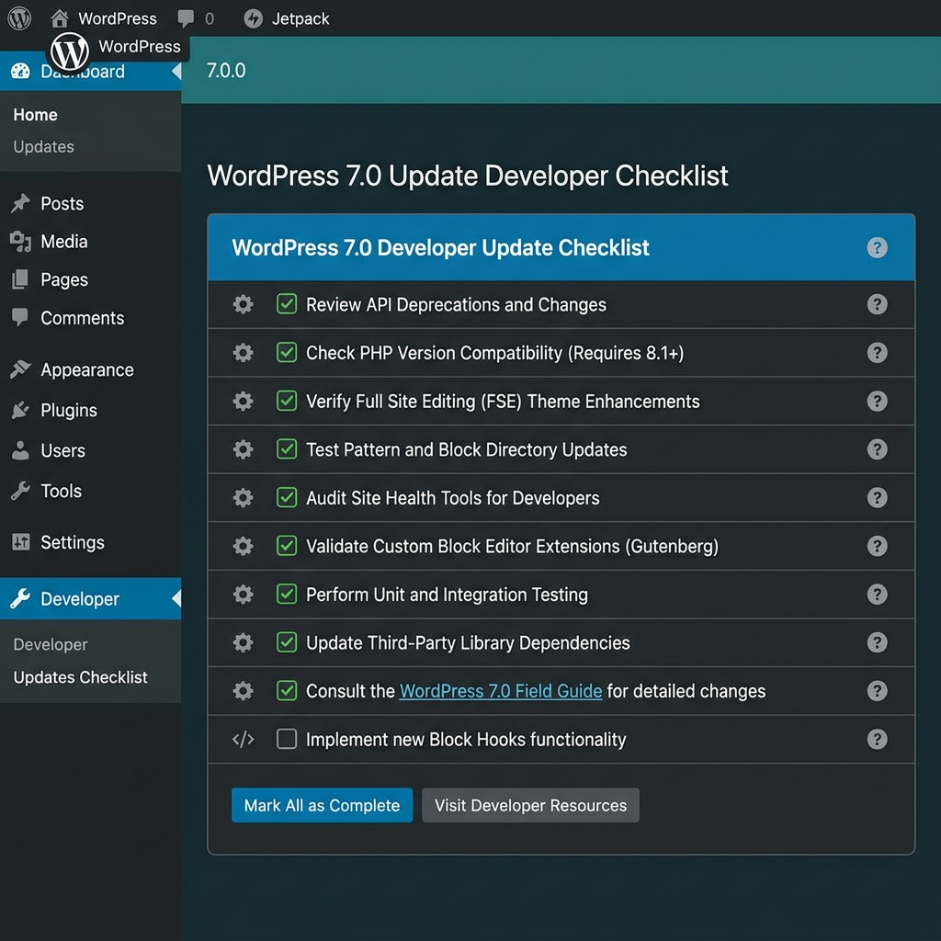Click Visit Developer Resources button
The image size is (941, 941).
click(x=530, y=805)
